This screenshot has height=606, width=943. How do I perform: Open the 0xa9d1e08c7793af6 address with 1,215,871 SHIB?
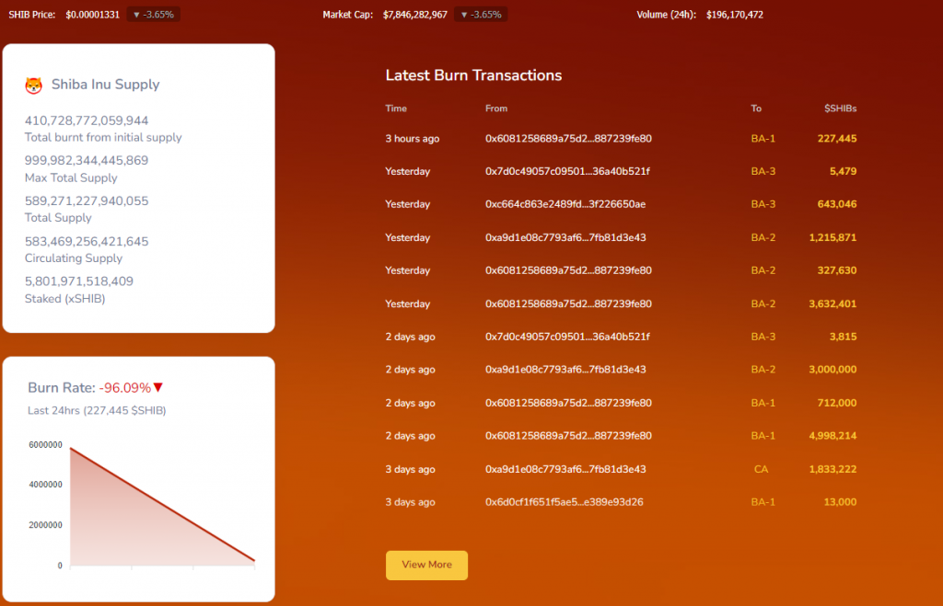tap(565, 237)
